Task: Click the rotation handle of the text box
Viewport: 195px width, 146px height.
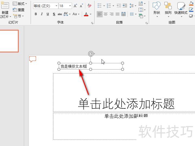Action: tap(91, 54)
